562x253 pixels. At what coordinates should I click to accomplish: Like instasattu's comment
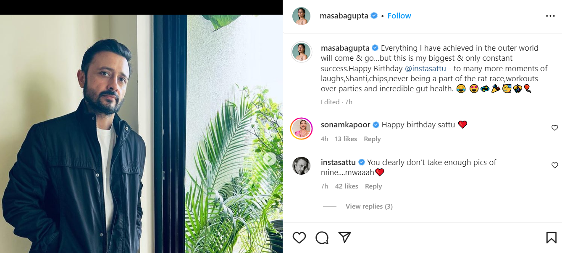[x=554, y=165]
